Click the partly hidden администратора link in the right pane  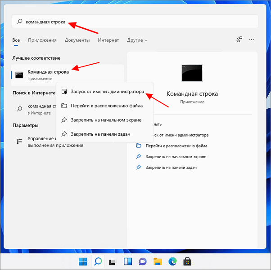[181, 135]
